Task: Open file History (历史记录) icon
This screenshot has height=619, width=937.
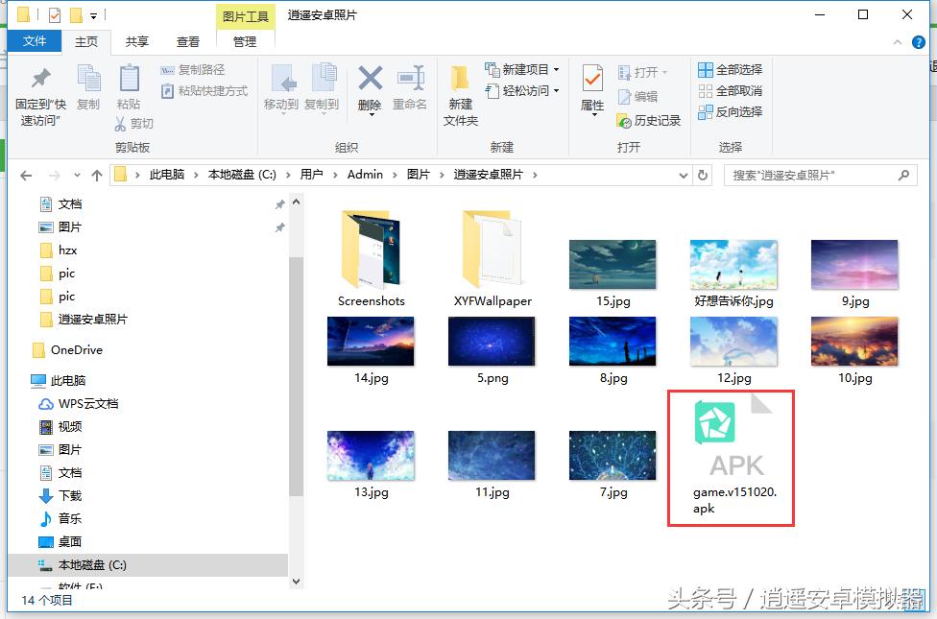Action: point(648,121)
